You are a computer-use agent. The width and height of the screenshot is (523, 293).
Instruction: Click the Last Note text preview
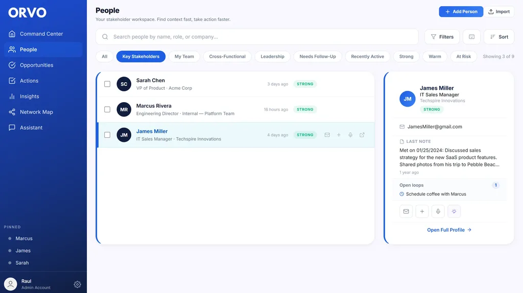pos(449,157)
